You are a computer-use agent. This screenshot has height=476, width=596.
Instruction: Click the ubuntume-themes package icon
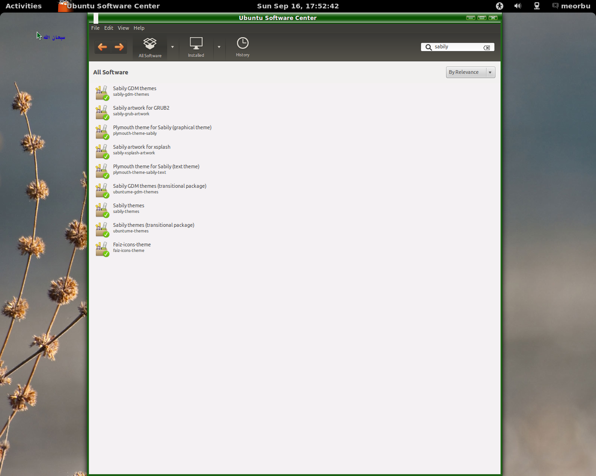click(x=102, y=229)
